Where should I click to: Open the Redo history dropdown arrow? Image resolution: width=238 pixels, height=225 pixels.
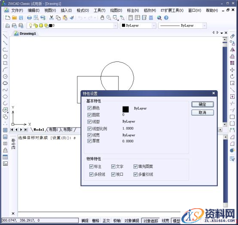click(x=95, y=18)
